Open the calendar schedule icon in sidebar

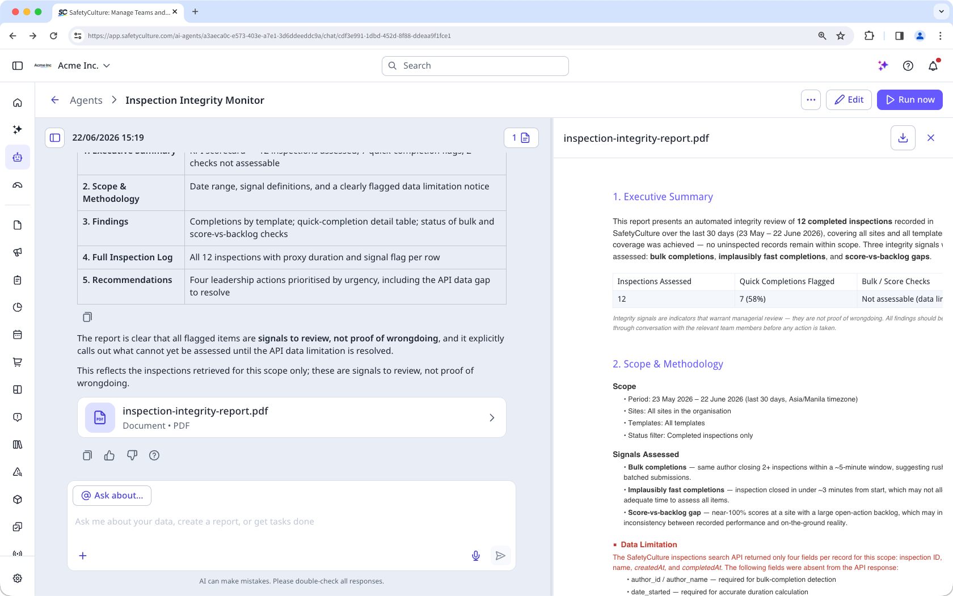click(18, 335)
